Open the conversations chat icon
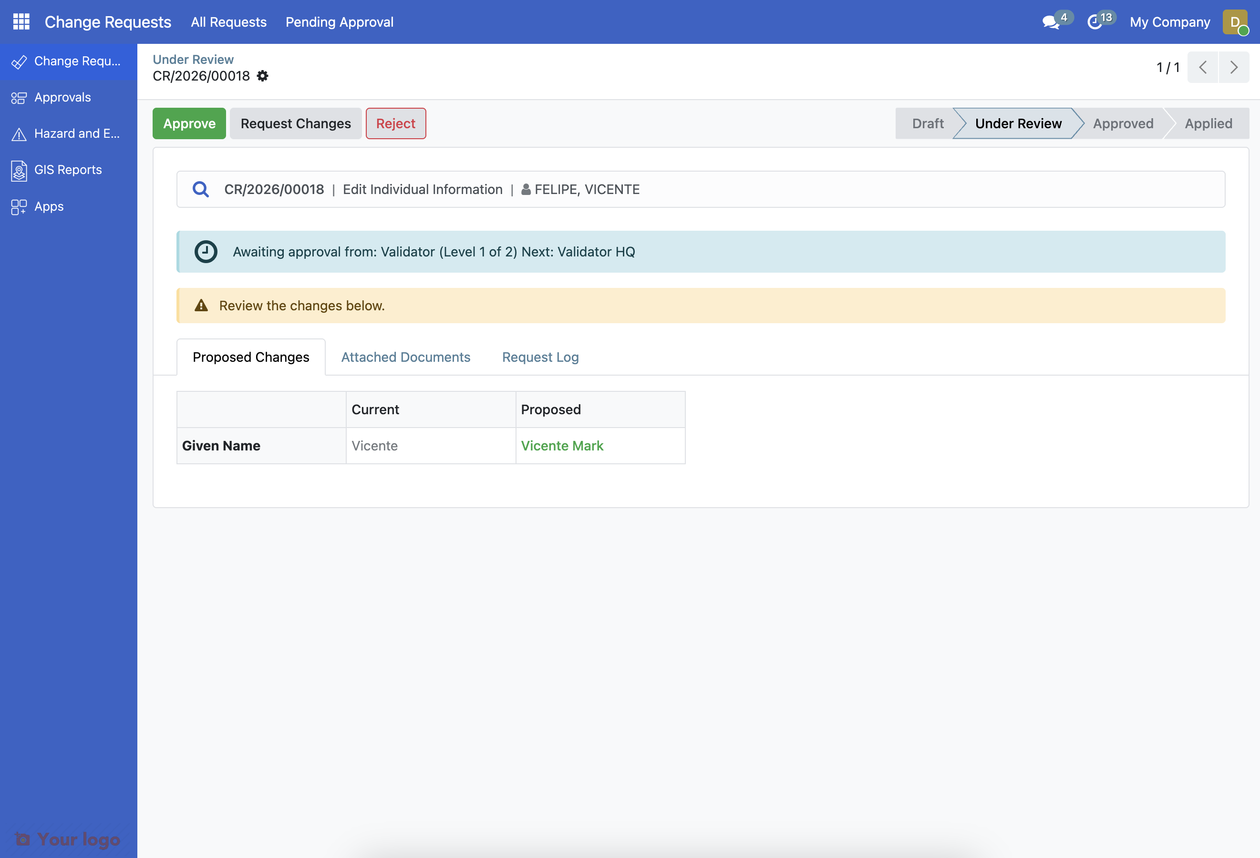This screenshot has width=1260, height=858. point(1051,22)
